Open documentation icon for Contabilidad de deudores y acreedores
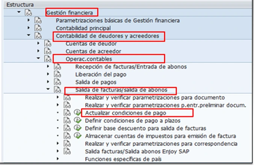Screen dimensions: 254x165 tap(38, 36)
